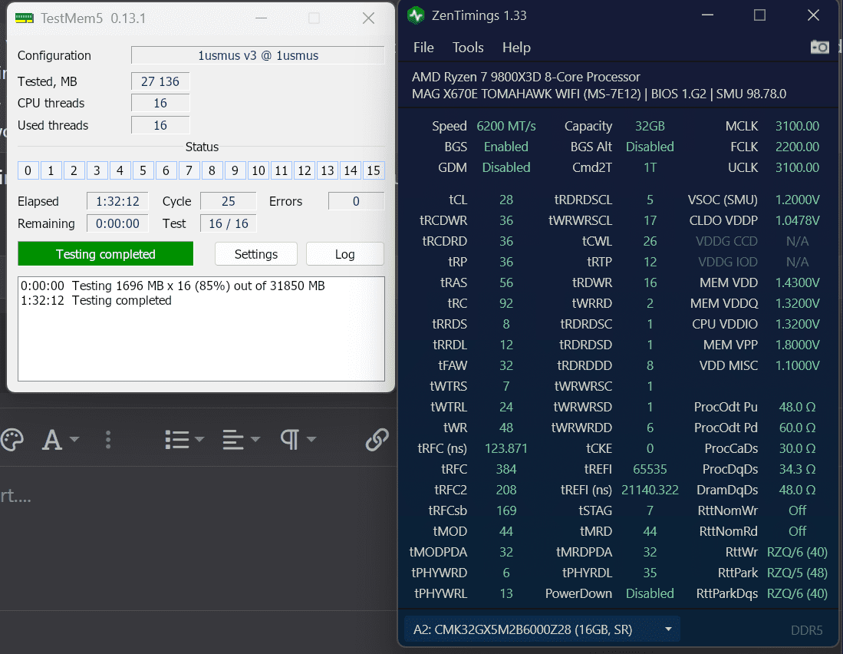Open the vertical three-dot more options
The image size is (843, 654).
108,439
